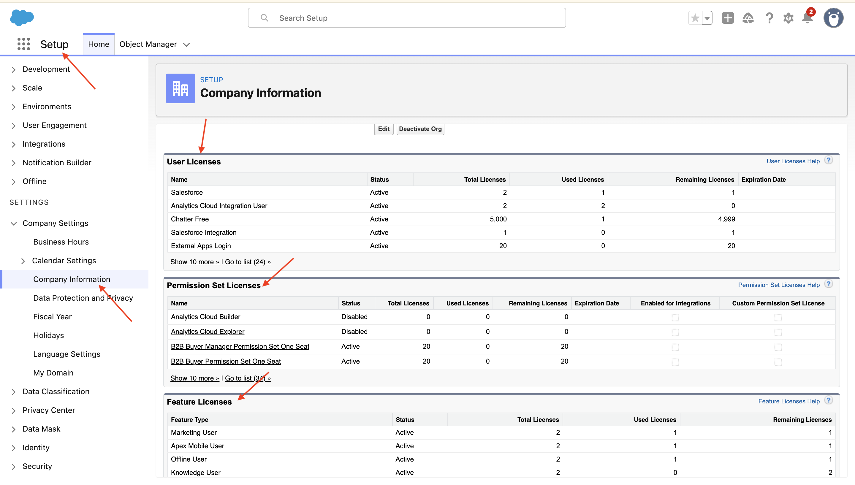Expand the Calendar Settings tree item
This screenshot has width=855, height=485.
[x=23, y=261]
